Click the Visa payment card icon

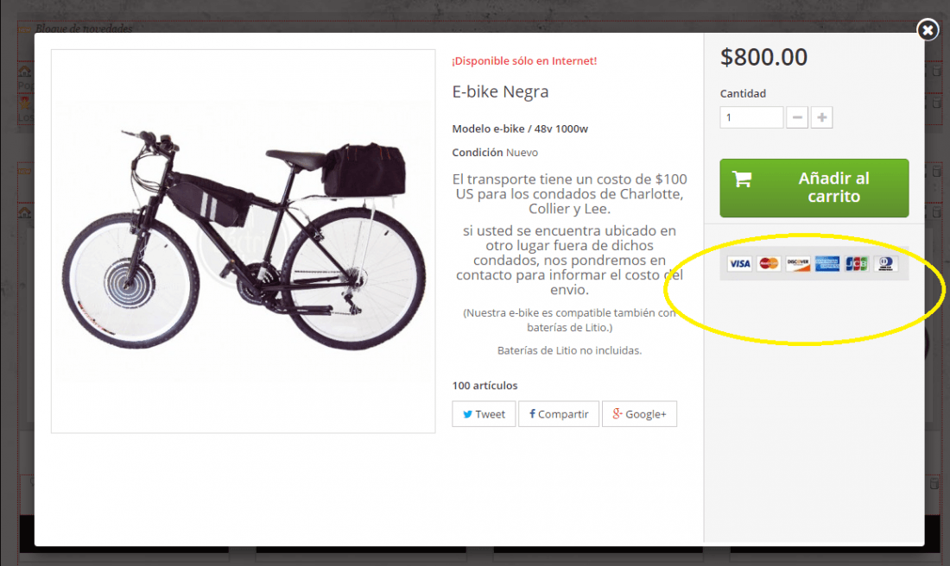point(739,263)
